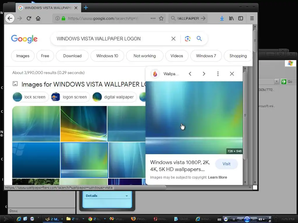Open the browser home page
298x223 pixels.
pos(38,18)
